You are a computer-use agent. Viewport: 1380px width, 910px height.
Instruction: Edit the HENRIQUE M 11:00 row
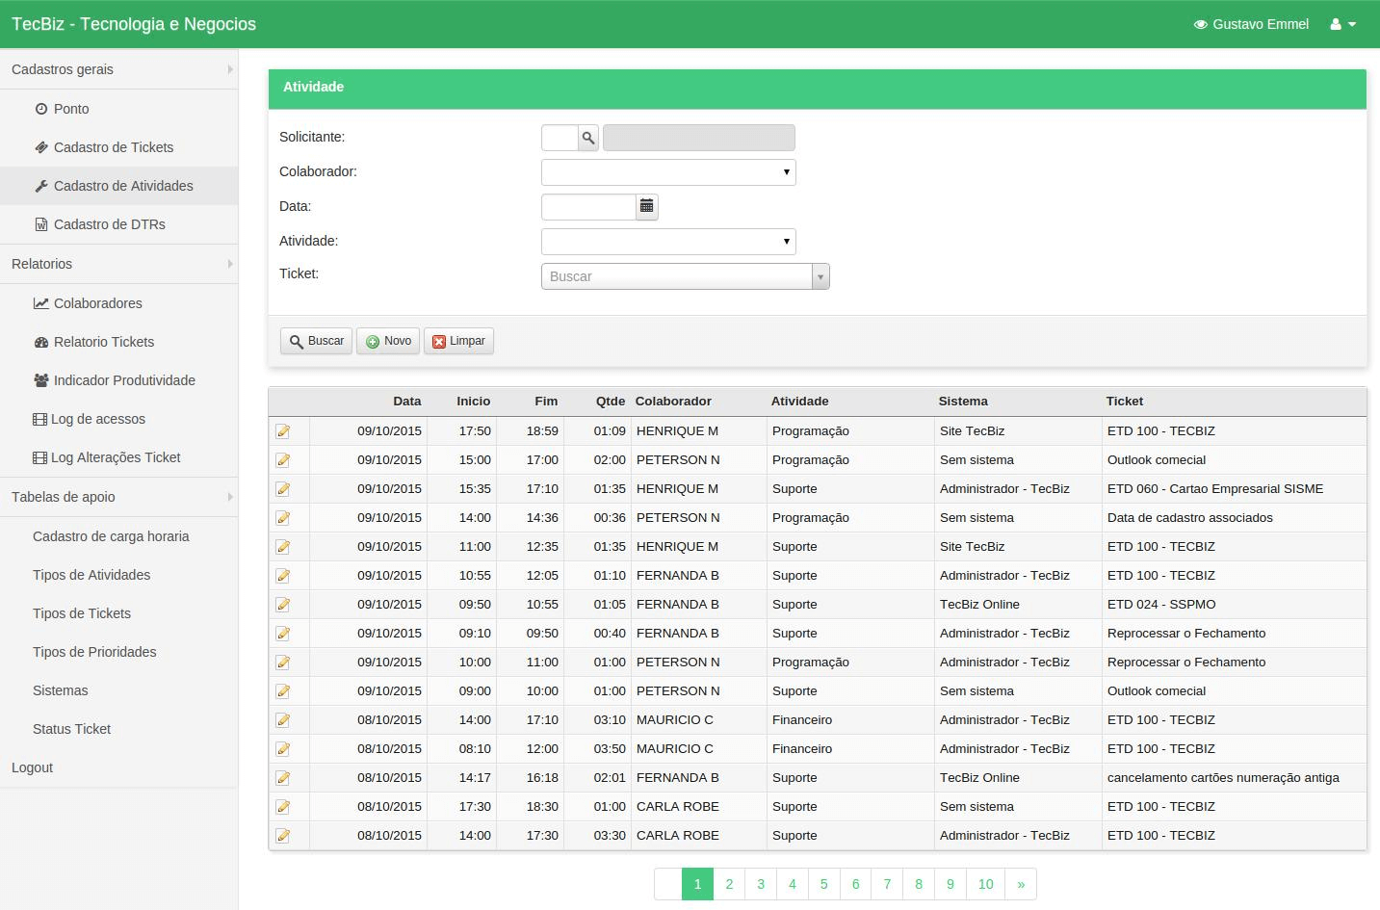tap(283, 547)
